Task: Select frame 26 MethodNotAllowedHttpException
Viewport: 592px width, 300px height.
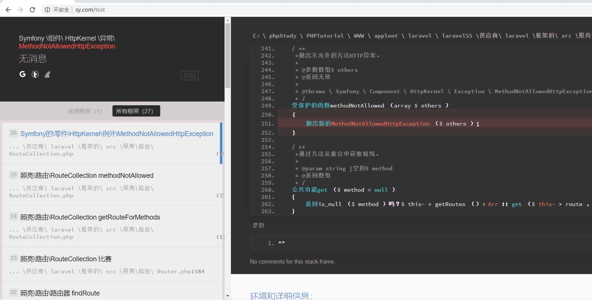Action: click(112, 143)
